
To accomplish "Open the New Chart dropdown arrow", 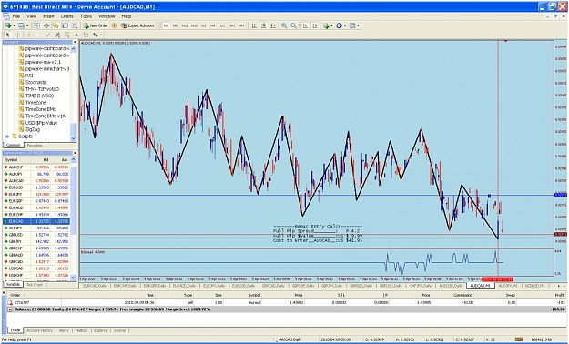I will (15, 25).
